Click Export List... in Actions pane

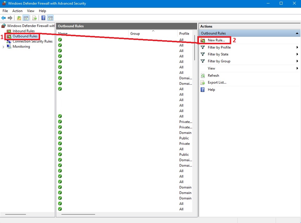tap(217, 82)
